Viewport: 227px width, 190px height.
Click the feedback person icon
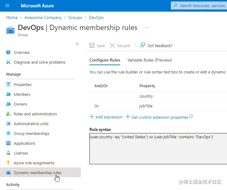tap(142, 45)
